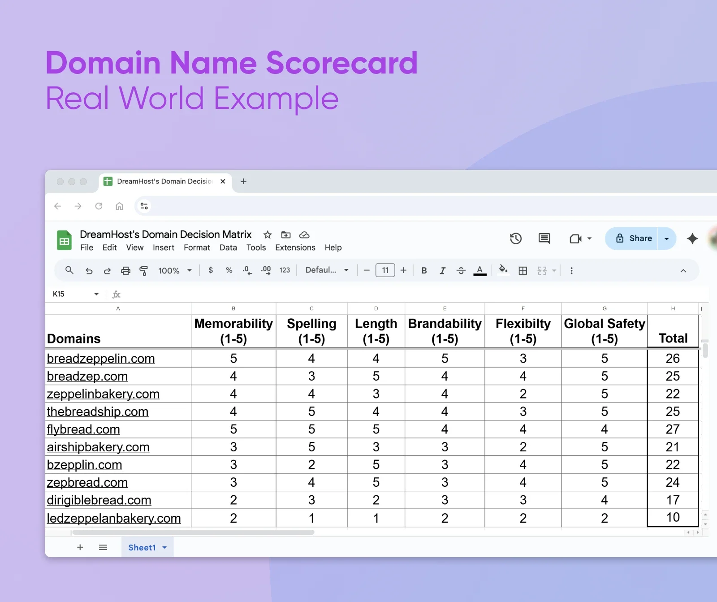Toggle strikethrough formatting
This screenshot has height=602, width=717.
pos(461,270)
